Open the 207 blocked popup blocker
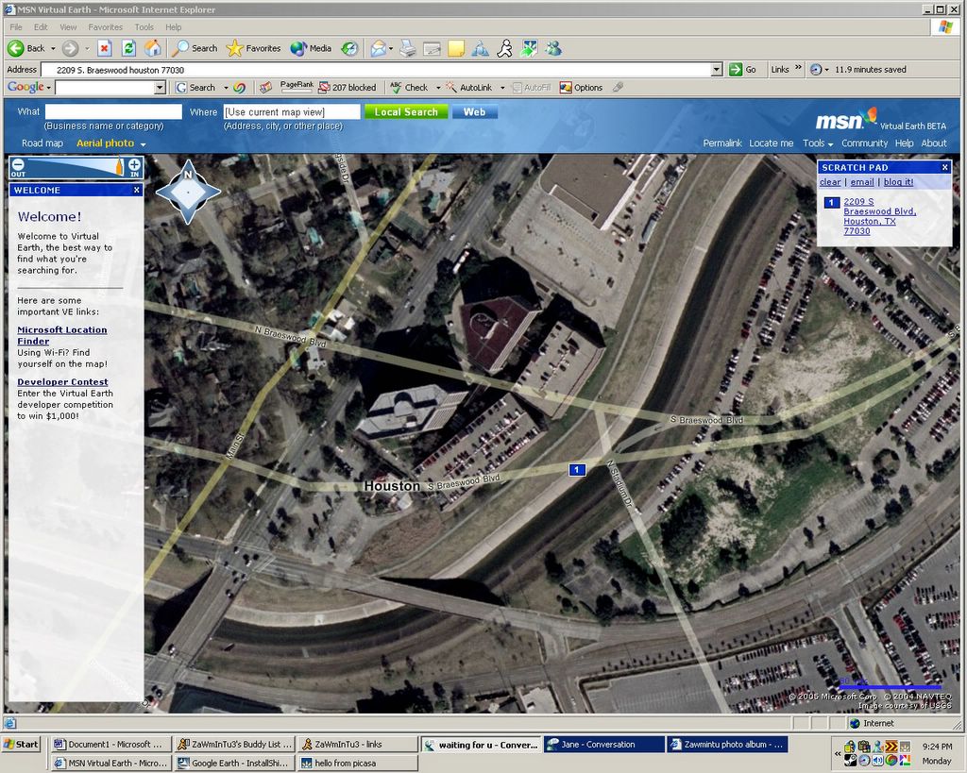The height and width of the screenshot is (773, 967). [x=348, y=88]
